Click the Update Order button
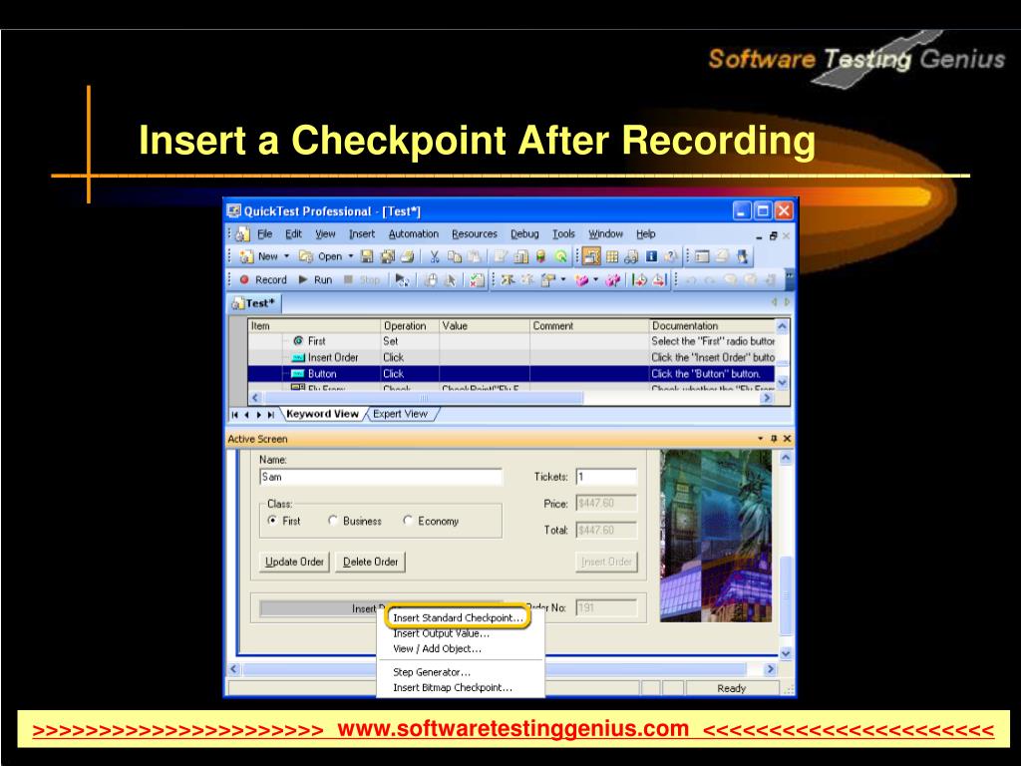The width and height of the screenshot is (1021, 766). tap(294, 562)
